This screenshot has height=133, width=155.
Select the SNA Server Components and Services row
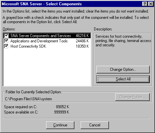[x=47, y=36]
